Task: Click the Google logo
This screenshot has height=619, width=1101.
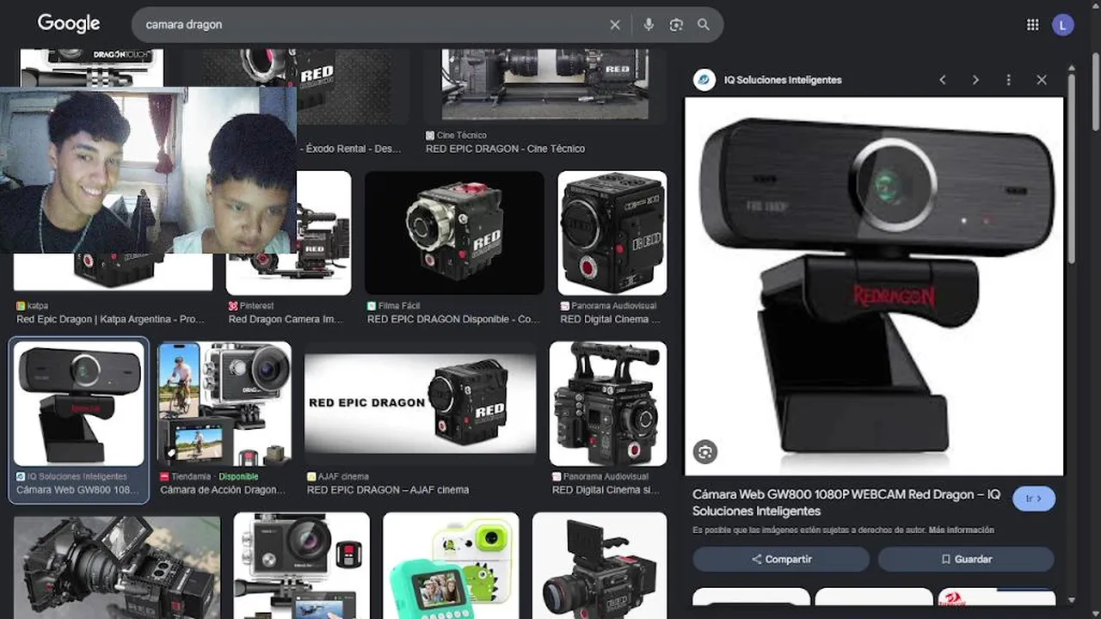Action: pyautogui.click(x=69, y=24)
